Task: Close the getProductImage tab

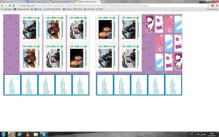Action: tap(99, 2)
